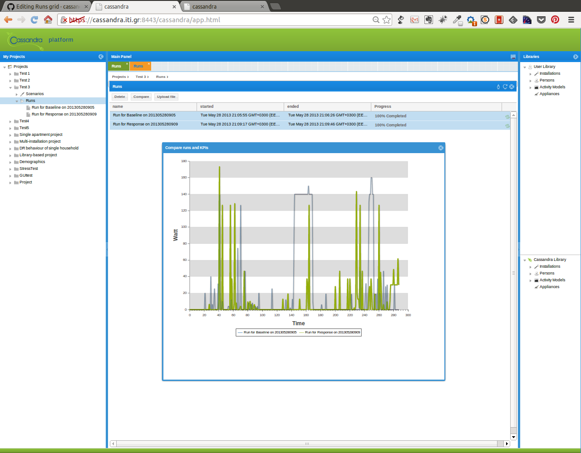Sort by the Progress column header

tap(436, 106)
